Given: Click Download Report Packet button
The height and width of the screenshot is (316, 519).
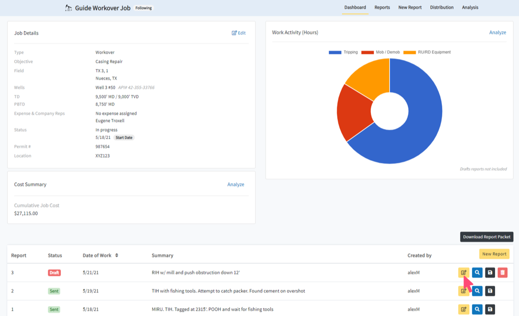Looking at the screenshot, I should pyautogui.click(x=486, y=237).
